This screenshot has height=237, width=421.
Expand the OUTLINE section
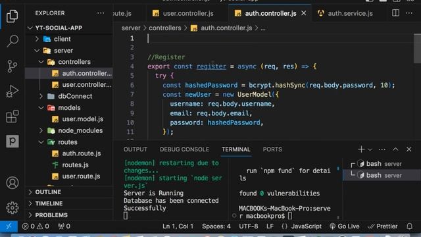69,192
